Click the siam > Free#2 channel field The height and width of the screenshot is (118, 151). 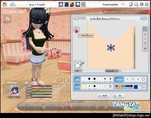[x=42, y=5]
